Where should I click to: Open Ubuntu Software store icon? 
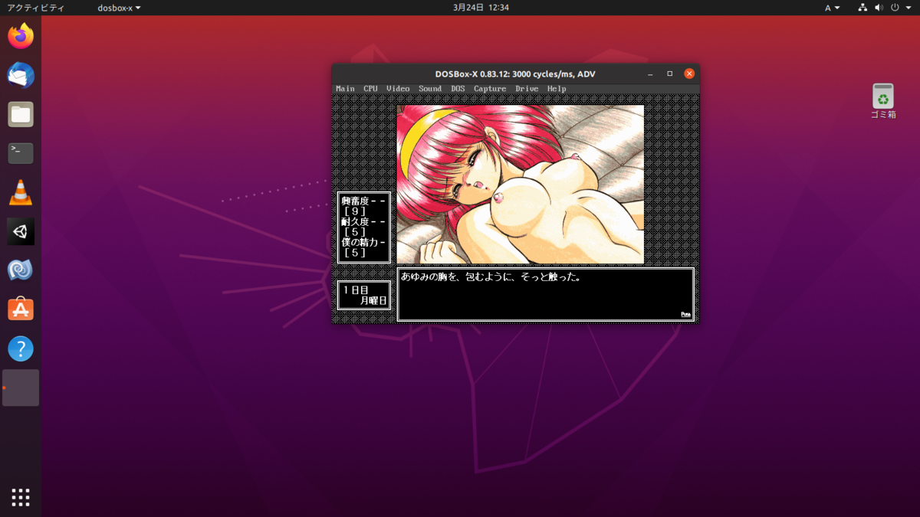click(21, 309)
